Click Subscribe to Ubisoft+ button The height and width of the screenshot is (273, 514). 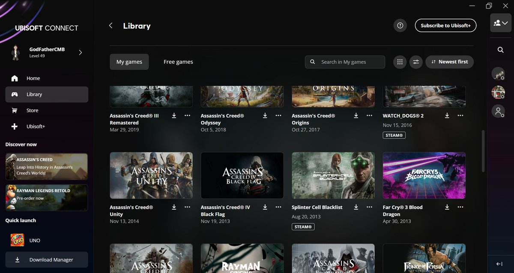445,26
